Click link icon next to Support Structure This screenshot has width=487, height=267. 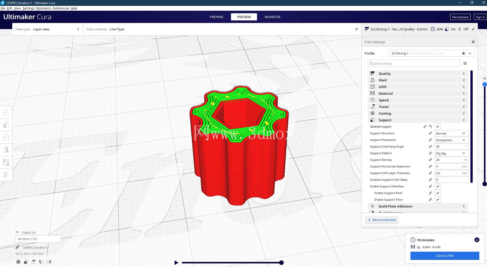pyautogui.click(x=430, y=133)
